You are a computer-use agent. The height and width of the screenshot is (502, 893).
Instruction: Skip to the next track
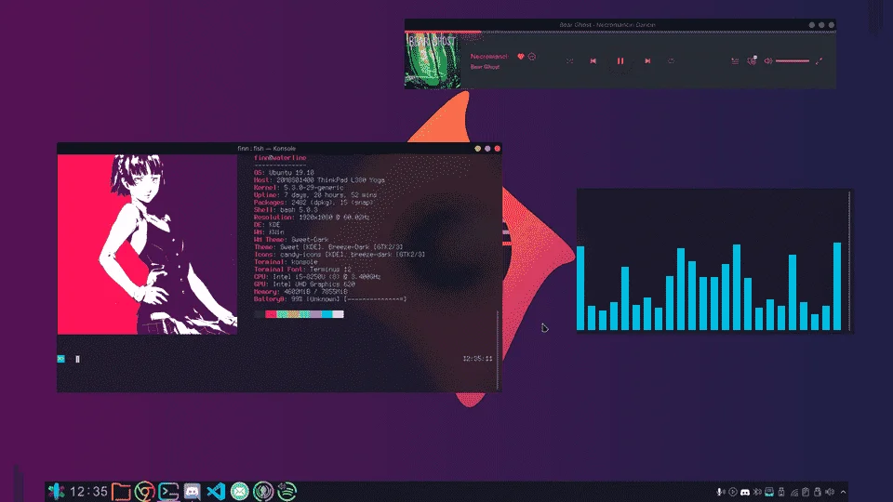click(x=647, y=61)
